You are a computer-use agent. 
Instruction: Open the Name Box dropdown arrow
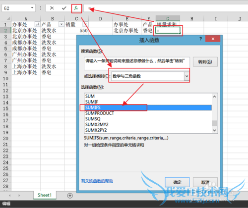pos(32,8)
